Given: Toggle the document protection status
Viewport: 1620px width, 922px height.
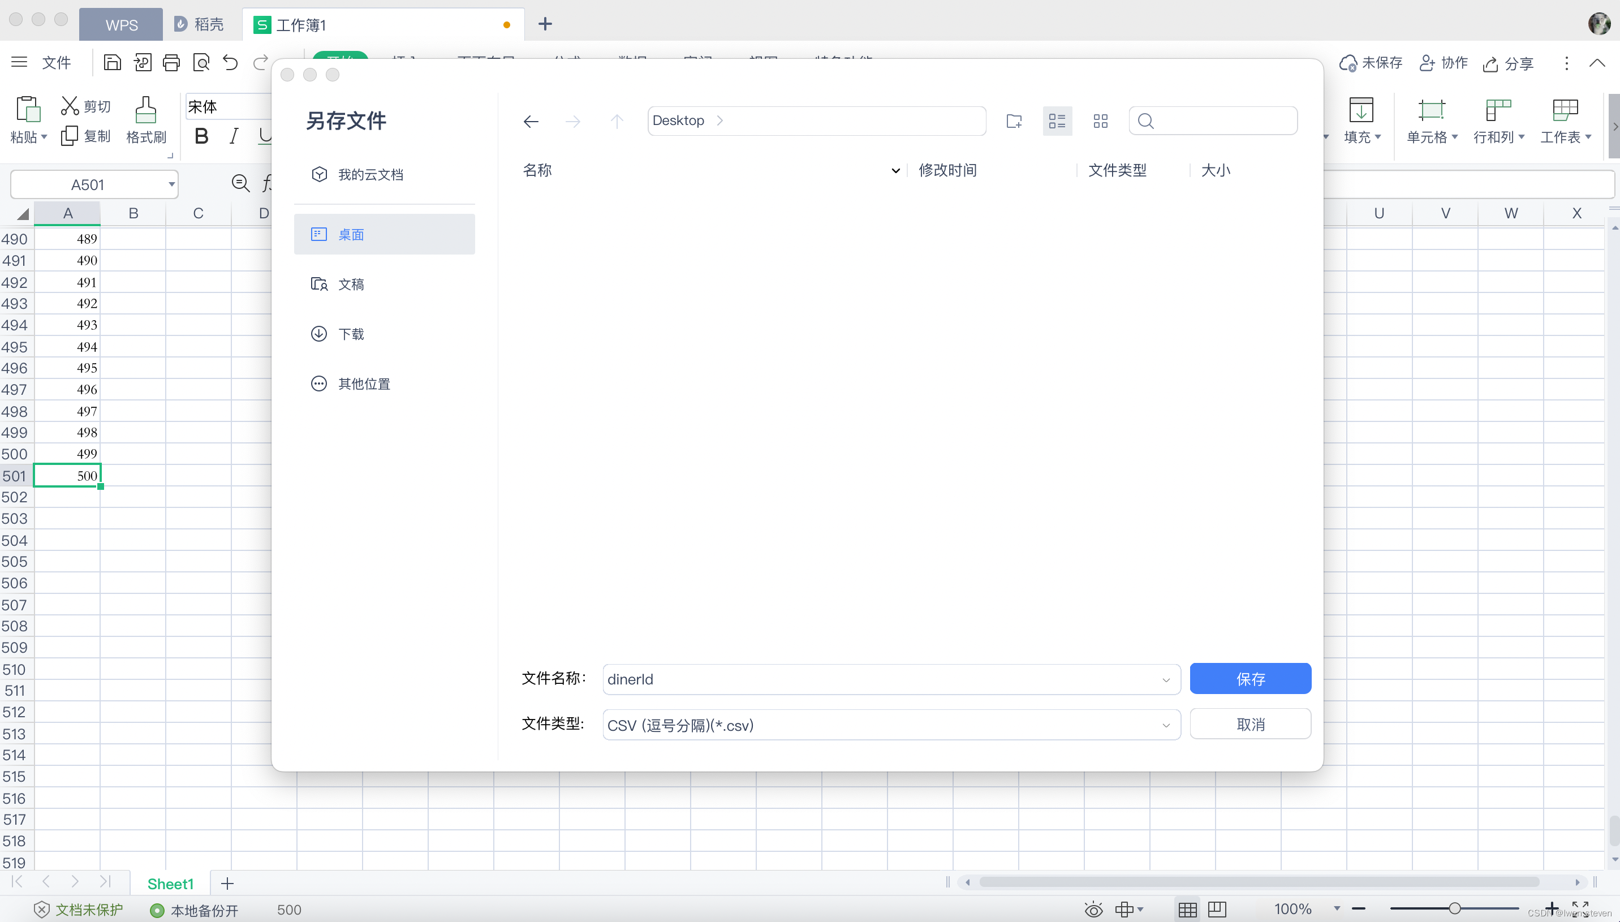Looking at the screenshot, I should tap(79, 908).
